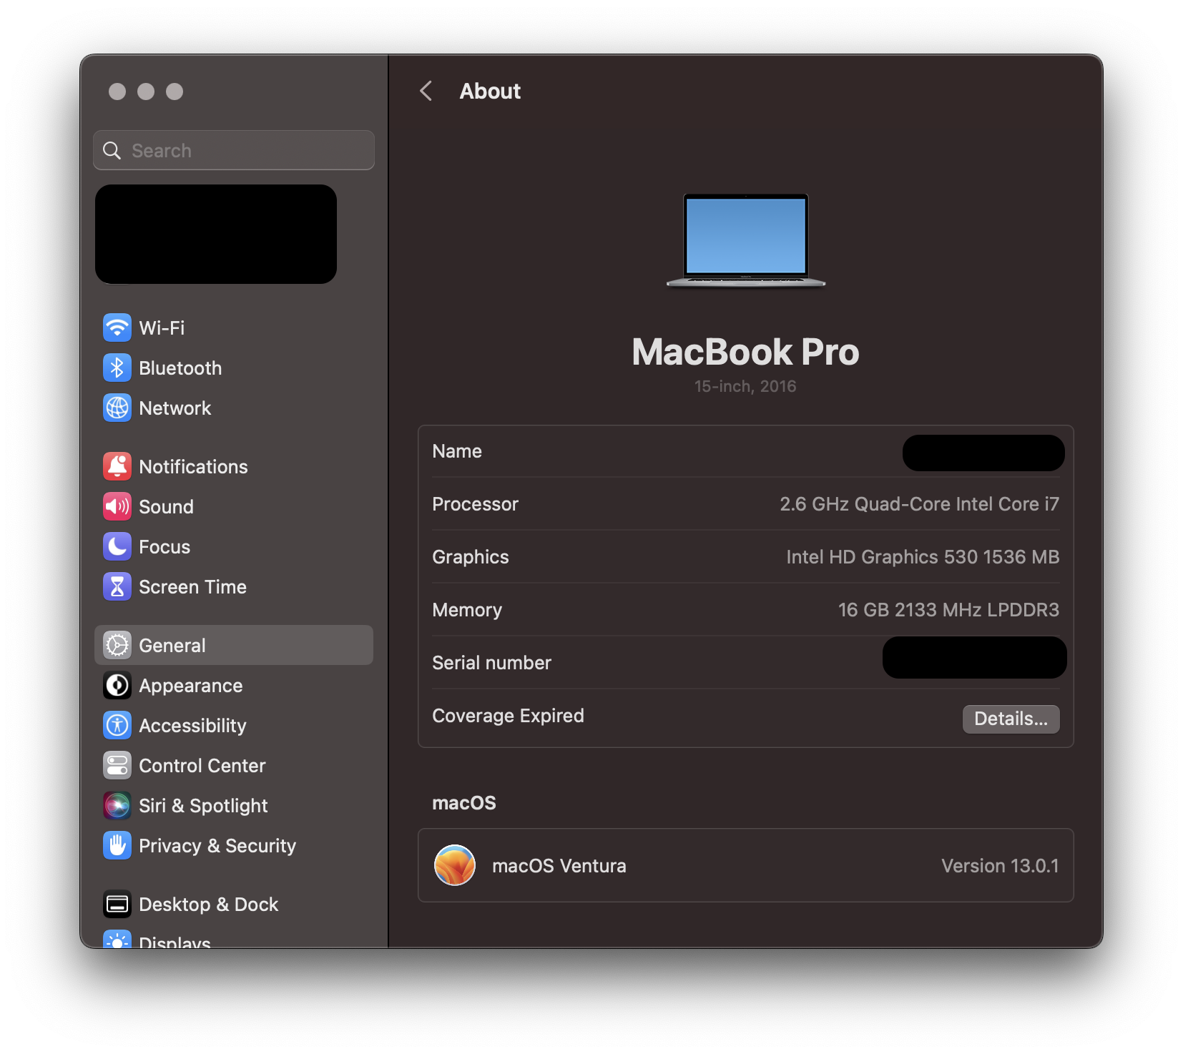Click the Memory row label
The height and width of the screenshot is (1054, 1183).
point(467,610)
